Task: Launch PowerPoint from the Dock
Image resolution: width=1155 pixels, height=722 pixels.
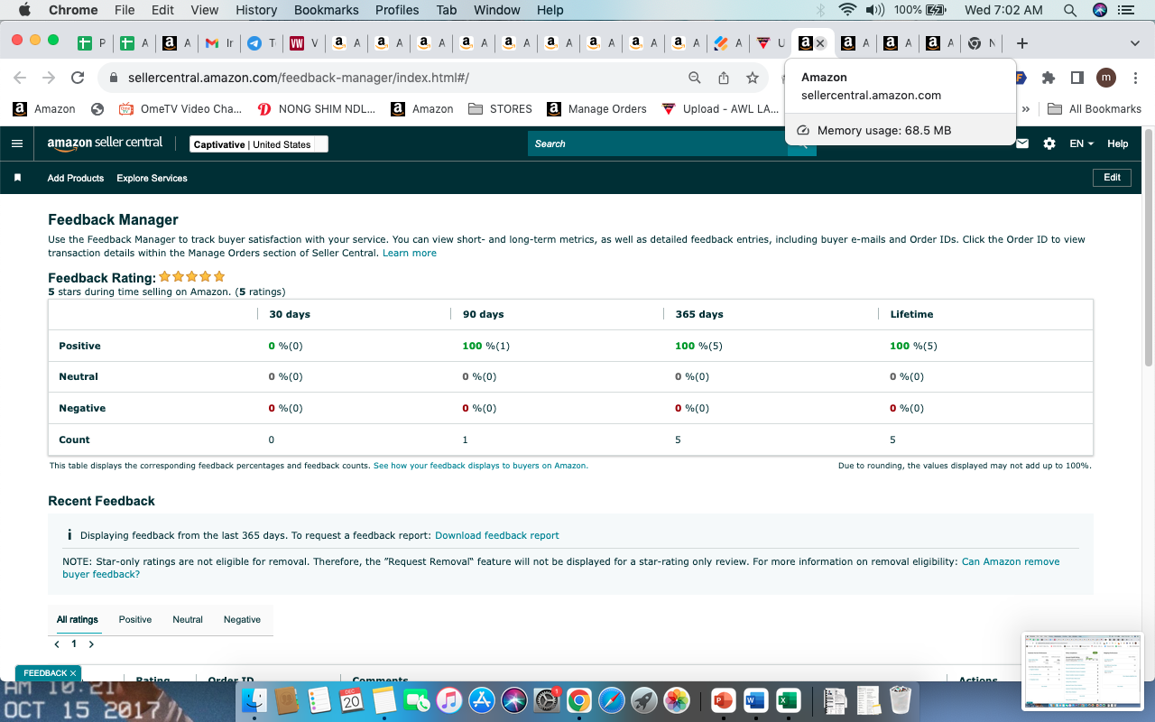Action: pyautogui.click(x=723, y=700)
